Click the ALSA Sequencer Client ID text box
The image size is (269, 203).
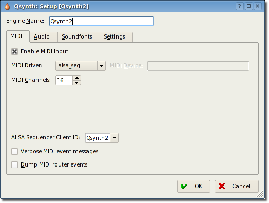98,138
